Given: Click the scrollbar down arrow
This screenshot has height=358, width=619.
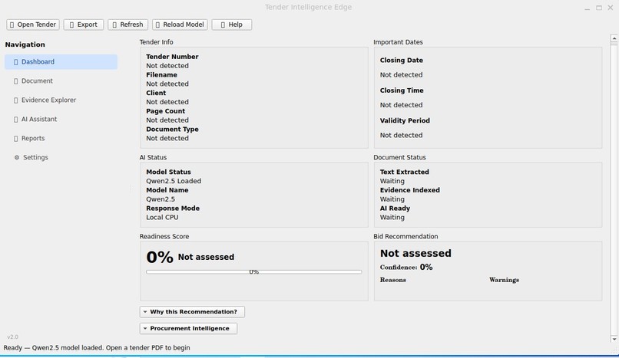Looking at the screenshot, I should 614,339.
